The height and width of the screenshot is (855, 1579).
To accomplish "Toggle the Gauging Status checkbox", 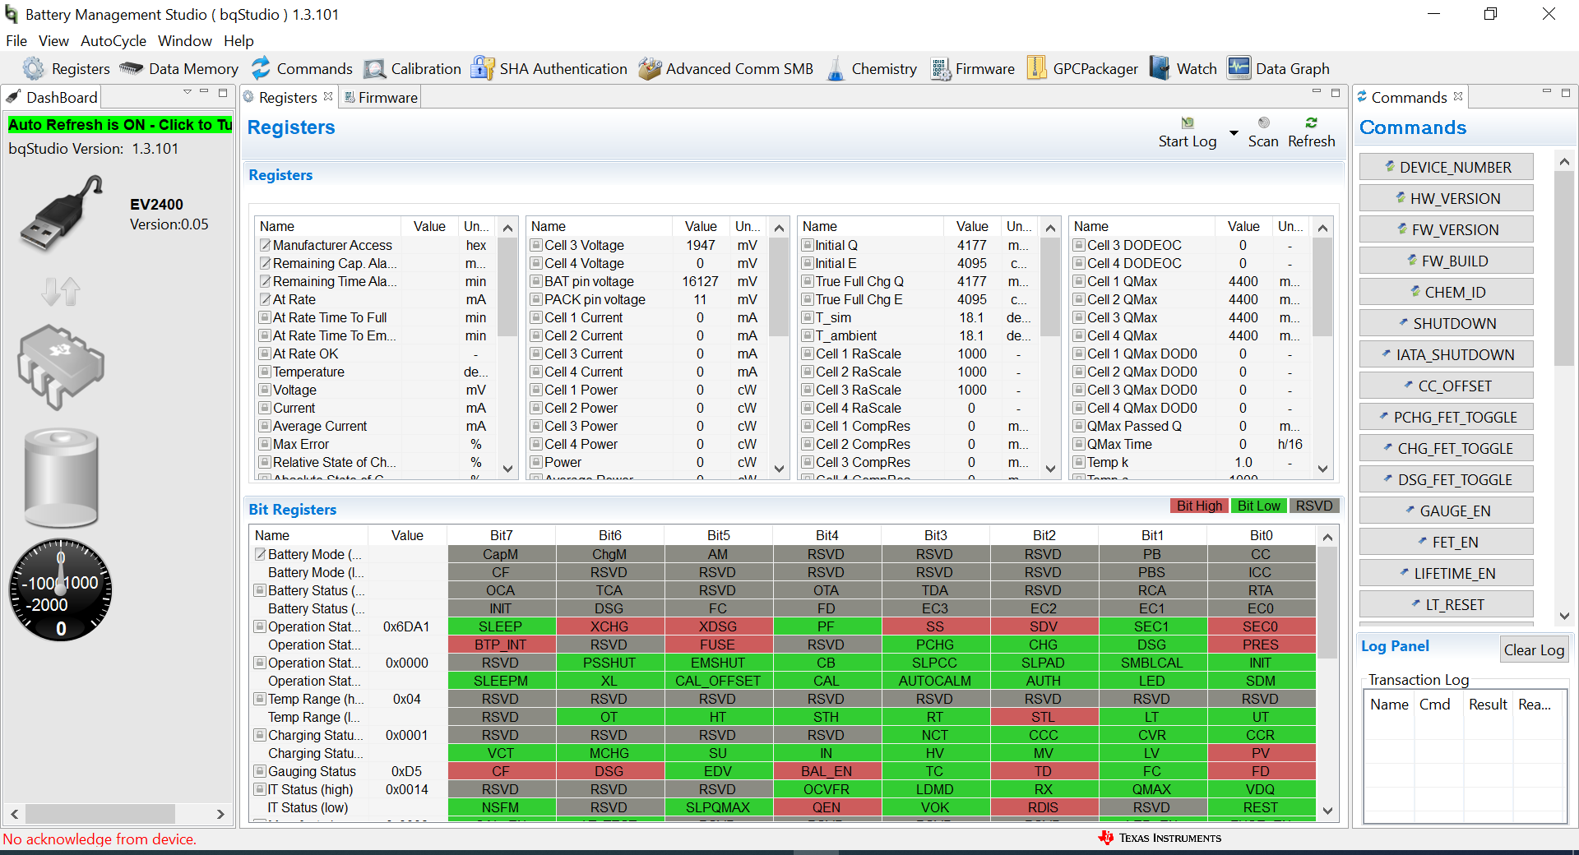I will click(260, 771).
